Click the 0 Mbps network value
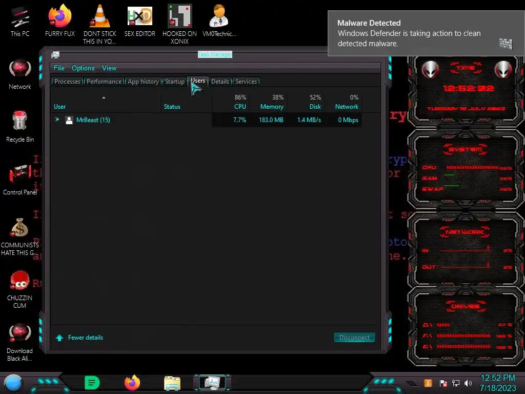This screenshot has height=394, width=525. point(348,120)
